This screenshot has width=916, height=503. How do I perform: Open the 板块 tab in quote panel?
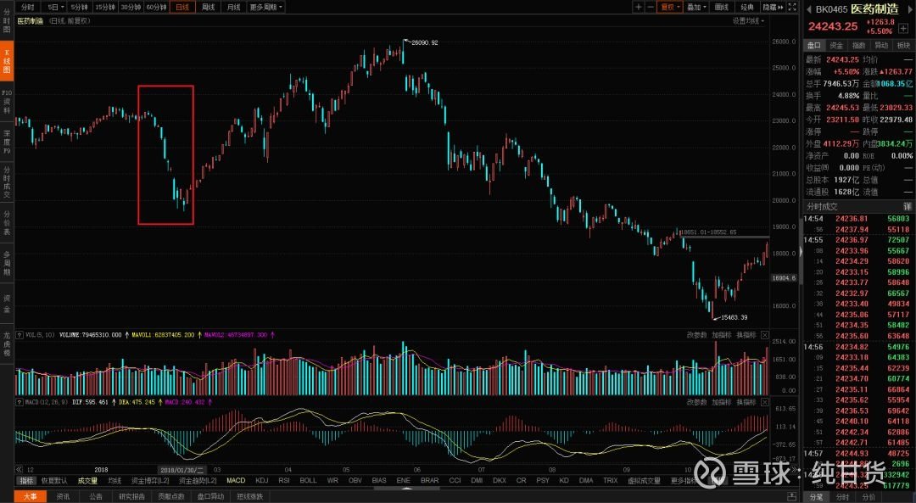(904, 45)
